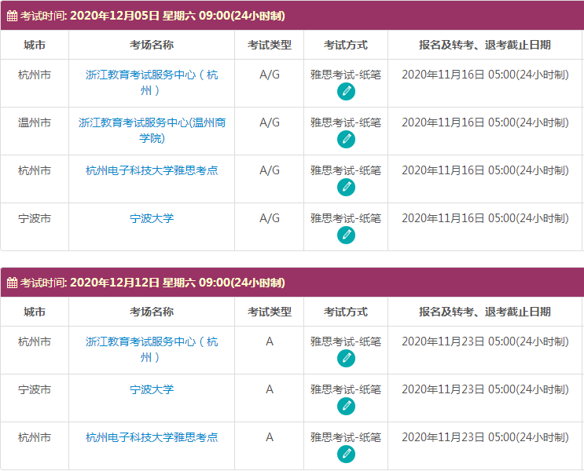This screenshot has width=584, height=471.
Task: Click 报名及转考、退考截止日期 header in first table
Action: (x=485, y=45)
